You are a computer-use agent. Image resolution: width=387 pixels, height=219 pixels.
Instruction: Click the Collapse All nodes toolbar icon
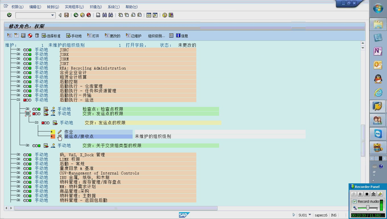(x=16, y=36)
